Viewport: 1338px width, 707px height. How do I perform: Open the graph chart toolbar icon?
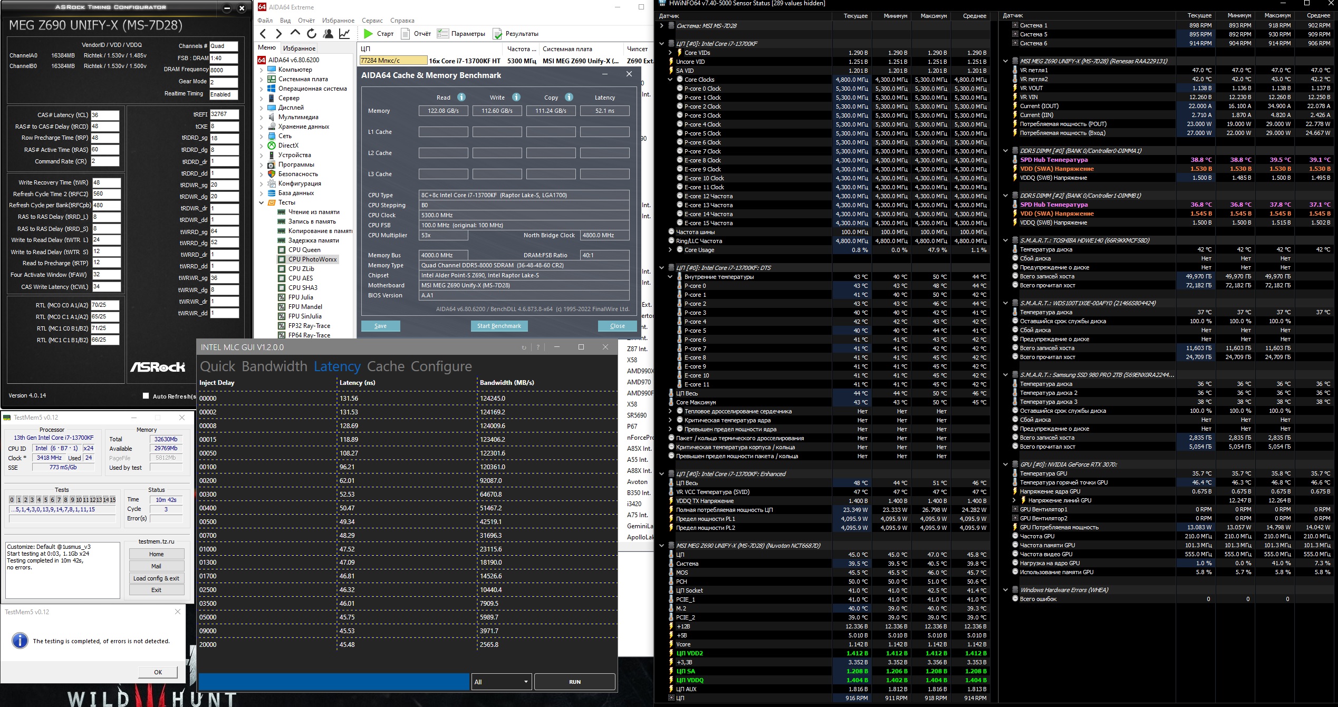(344, 34)
